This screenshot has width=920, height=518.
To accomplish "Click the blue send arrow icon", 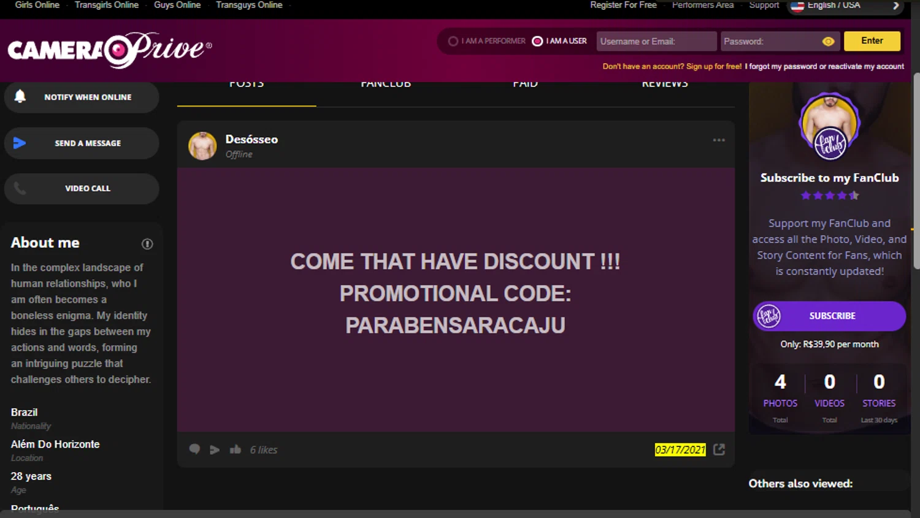I will [20, 143].
